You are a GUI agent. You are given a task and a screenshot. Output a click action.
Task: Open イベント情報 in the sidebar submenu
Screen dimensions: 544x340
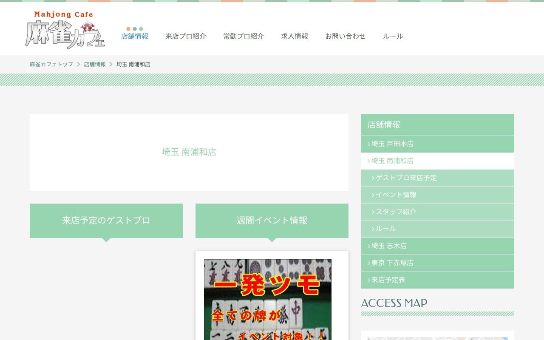point(396,195)
